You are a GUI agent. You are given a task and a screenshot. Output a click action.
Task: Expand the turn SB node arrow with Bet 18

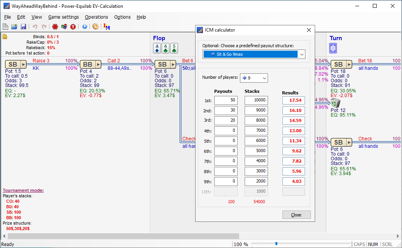tap(349, 64)
